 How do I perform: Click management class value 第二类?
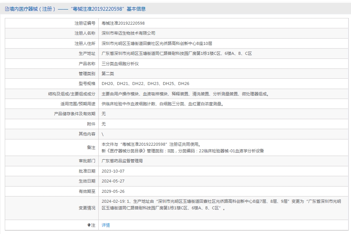[108, 74]
